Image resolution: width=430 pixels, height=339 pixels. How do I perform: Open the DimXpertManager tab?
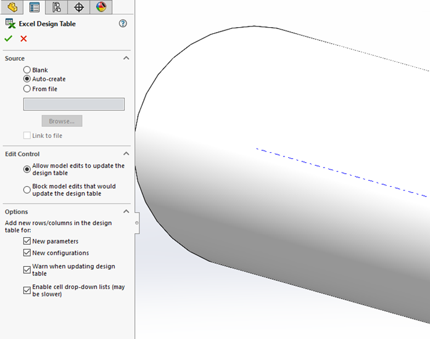click(79, 7)
